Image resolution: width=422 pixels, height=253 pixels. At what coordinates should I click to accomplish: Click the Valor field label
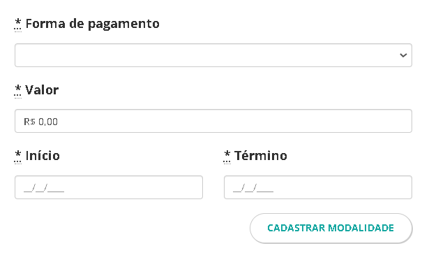coord(42,90)
